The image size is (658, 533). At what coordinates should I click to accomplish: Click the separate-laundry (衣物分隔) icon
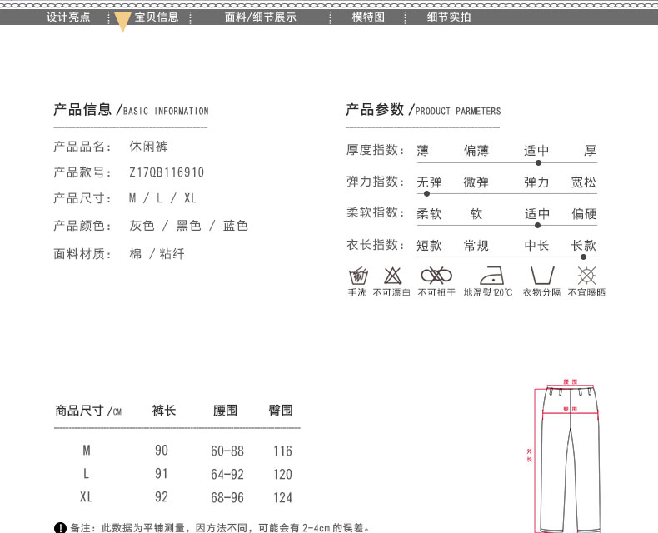point(541,276)
